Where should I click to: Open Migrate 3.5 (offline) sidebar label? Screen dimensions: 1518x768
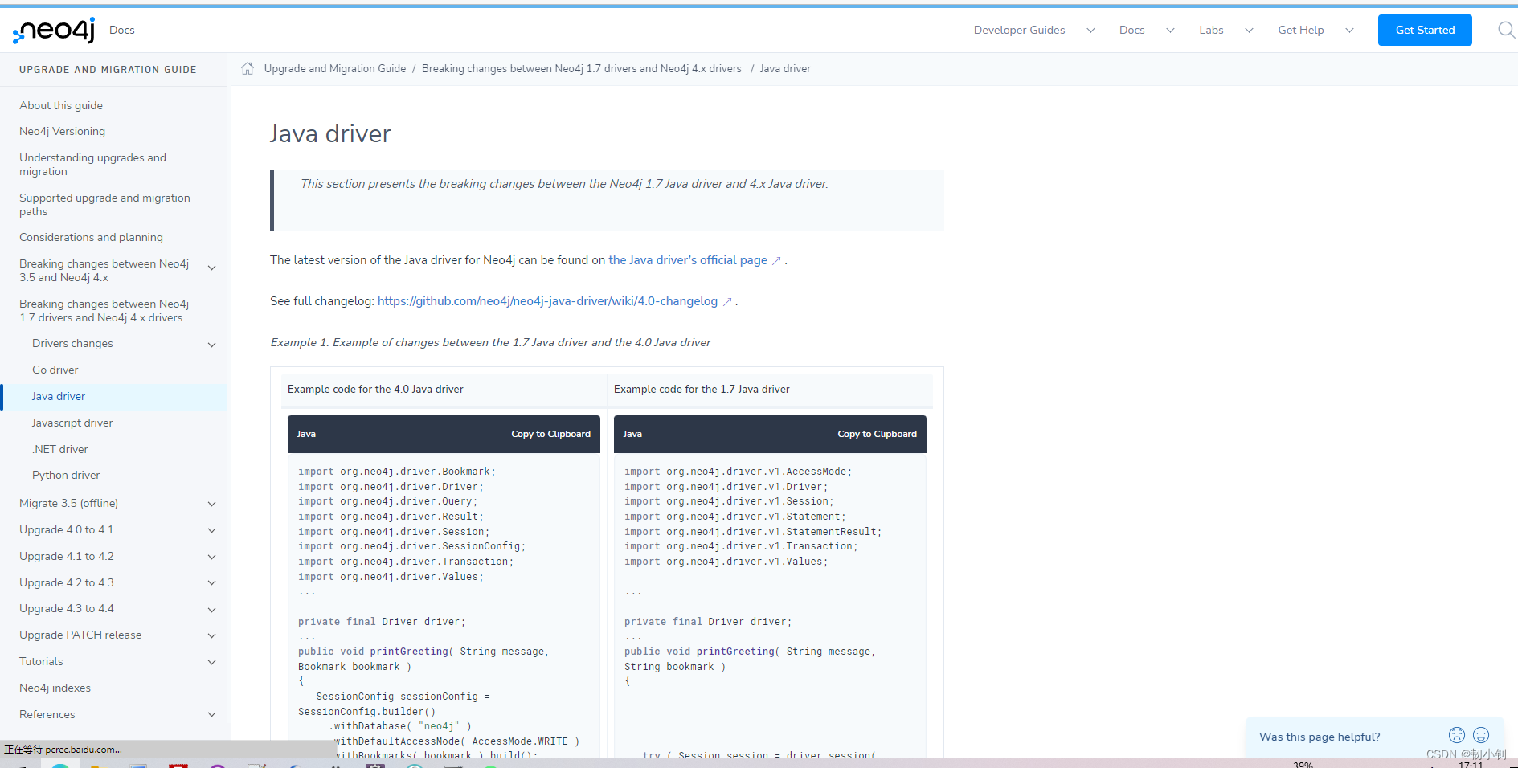(x=68, y=503)
